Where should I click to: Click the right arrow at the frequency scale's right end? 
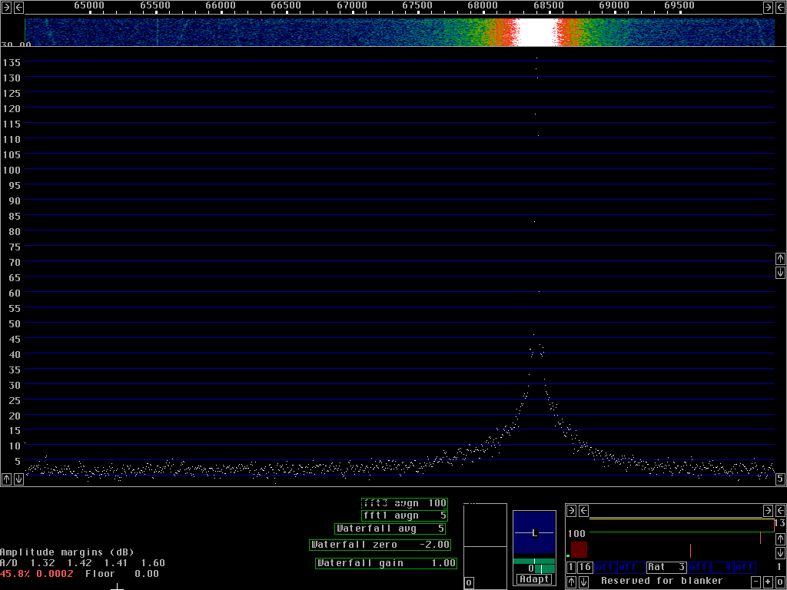pyautogui.click(x=768, y=7)
